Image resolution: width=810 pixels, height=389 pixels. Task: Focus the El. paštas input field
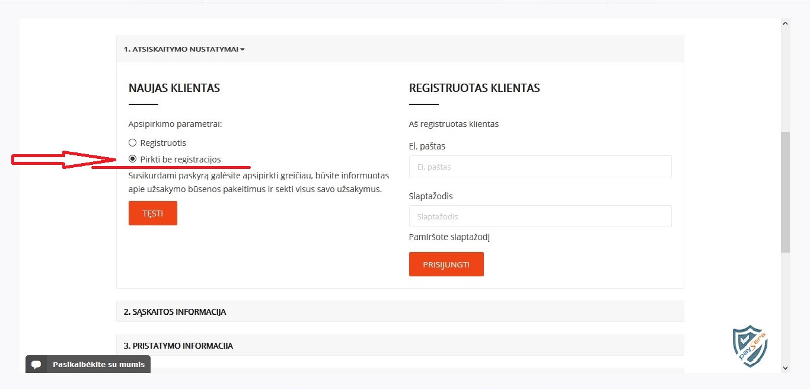pos(540,167)
